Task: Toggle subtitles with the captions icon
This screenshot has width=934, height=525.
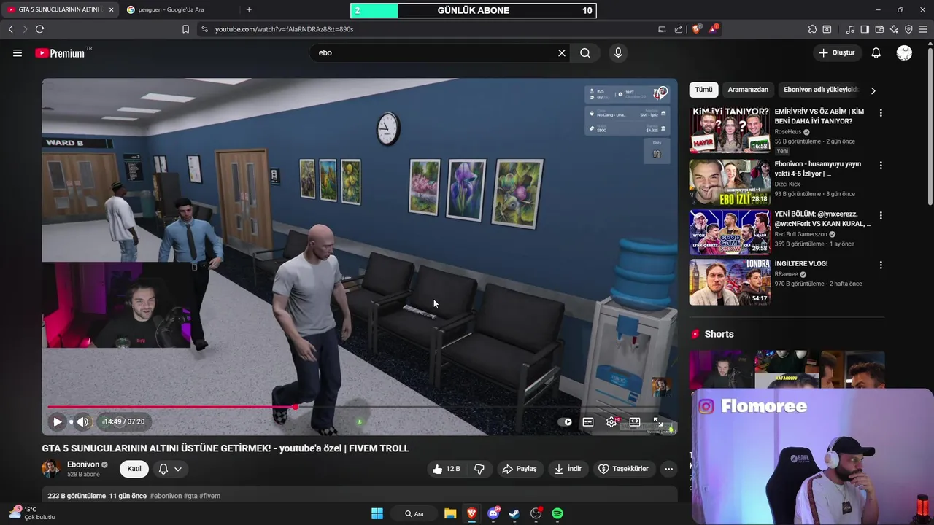Action: click(588, 421)
